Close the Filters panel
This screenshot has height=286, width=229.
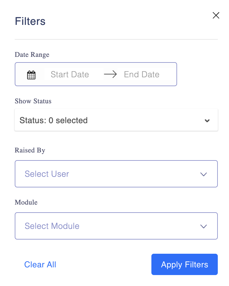pyautogui.click(x=216, y=16)
